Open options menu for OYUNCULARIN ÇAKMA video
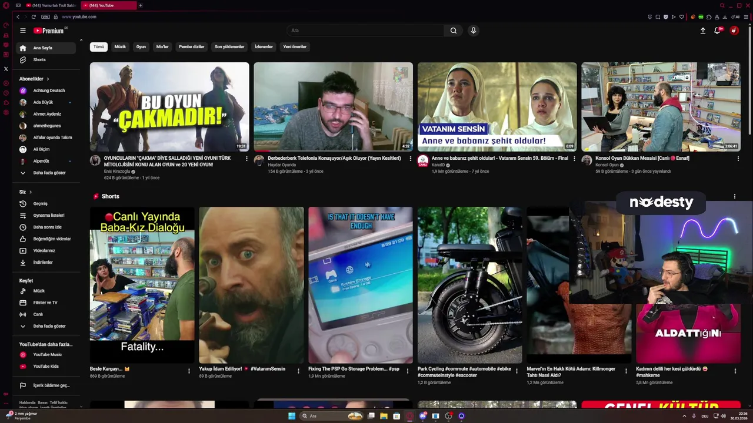 pos(246,159)
